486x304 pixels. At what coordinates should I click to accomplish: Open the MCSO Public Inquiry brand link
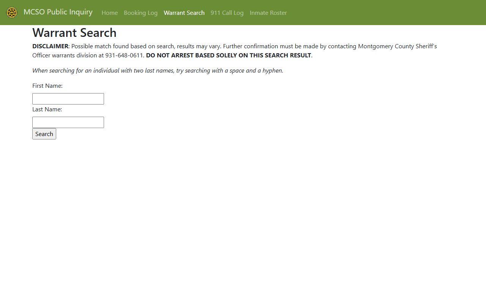[x=58, y=12]
